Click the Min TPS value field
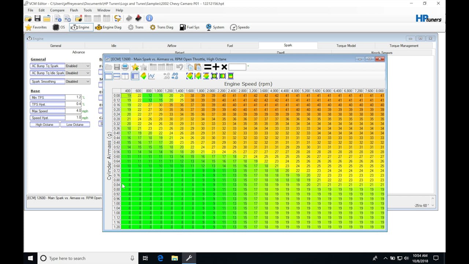The image size is (469, 264). (x=73, y=98)
